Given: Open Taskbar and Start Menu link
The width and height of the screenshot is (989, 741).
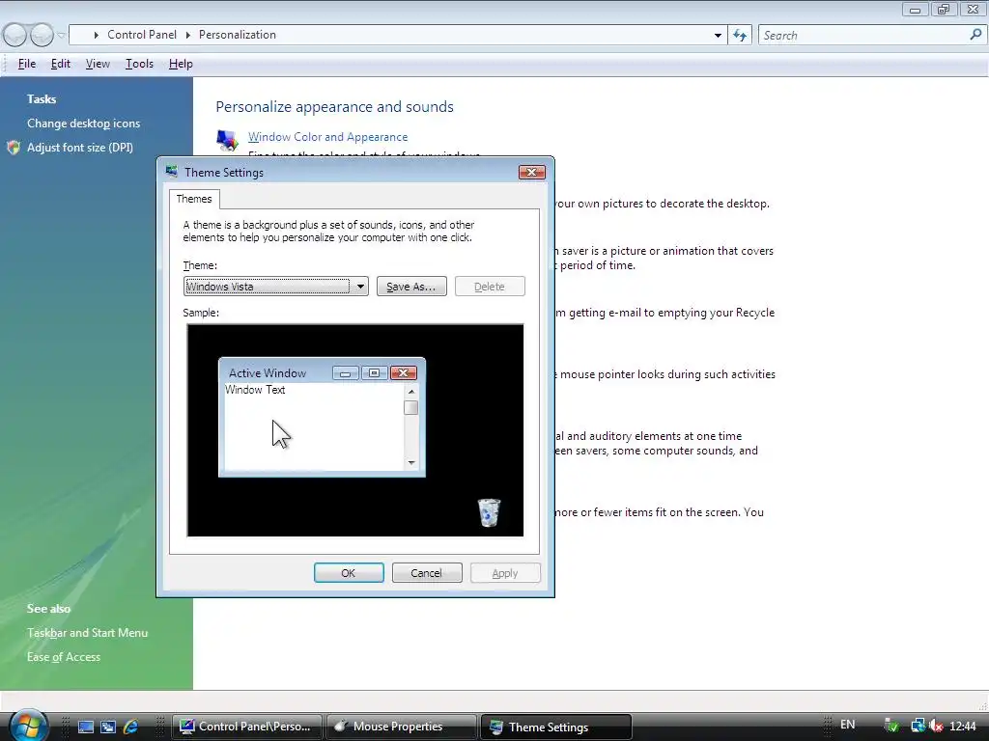Looking at the screenshot, I should [x=87, y=633].
